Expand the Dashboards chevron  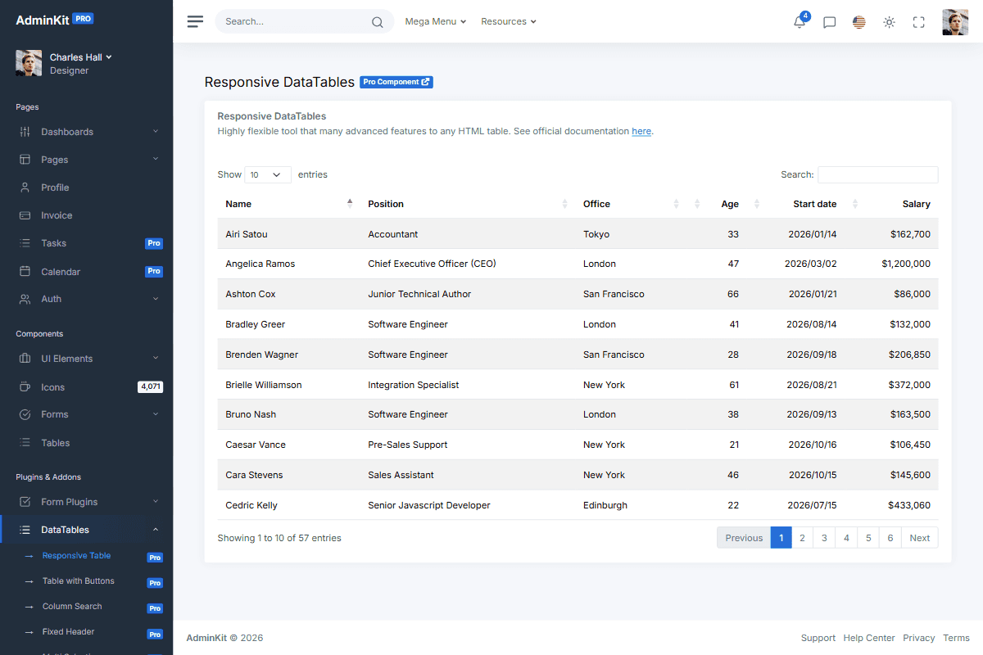(156, 131)
